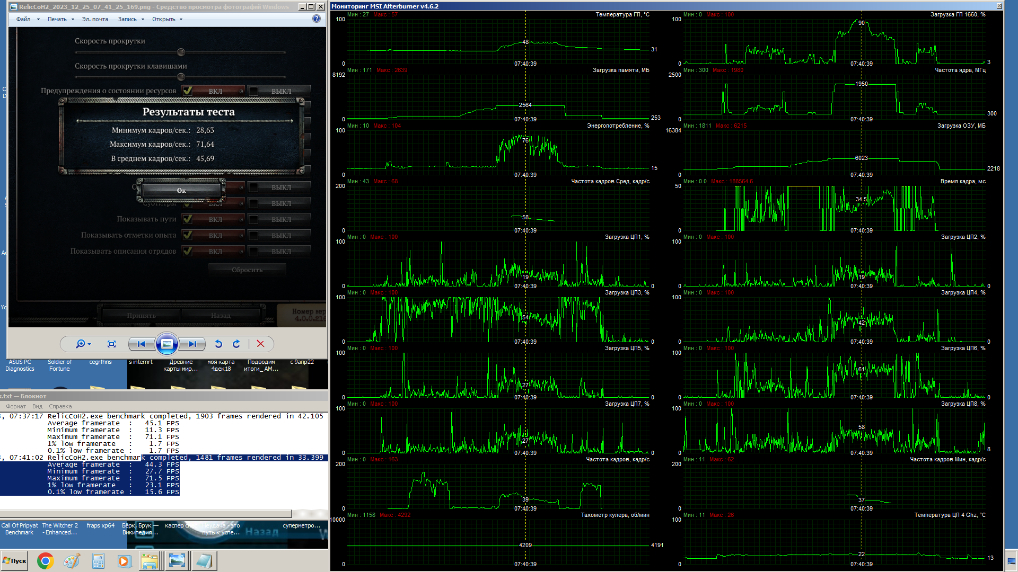Go to next photo in viewer
Viewport: 1018px width, 572px height.
[x=192, y=344]
